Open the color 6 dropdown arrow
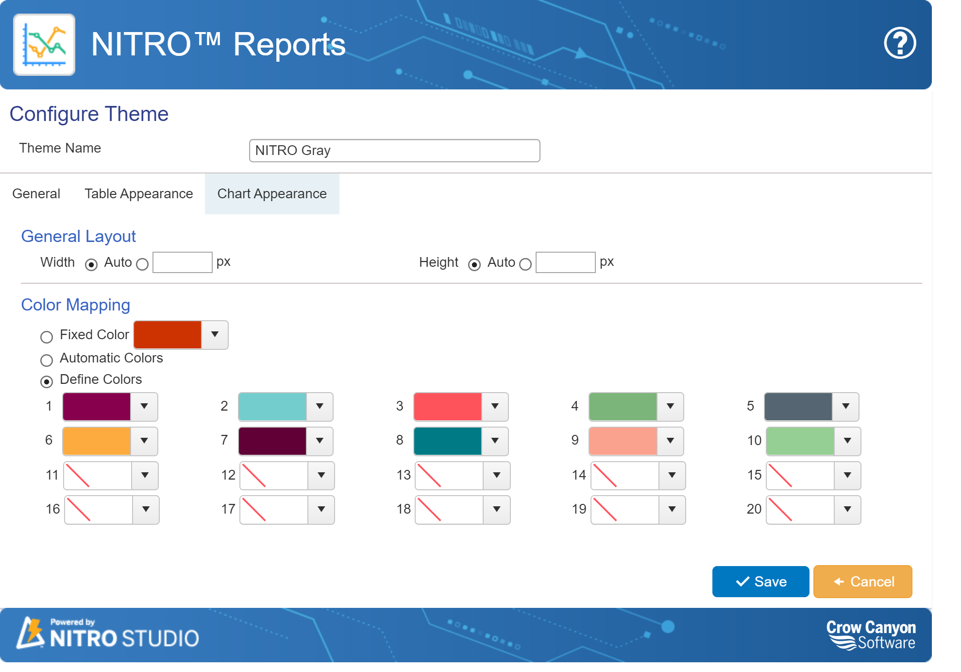This screenshot has height=672, width=961. click(x=144, y=441)
